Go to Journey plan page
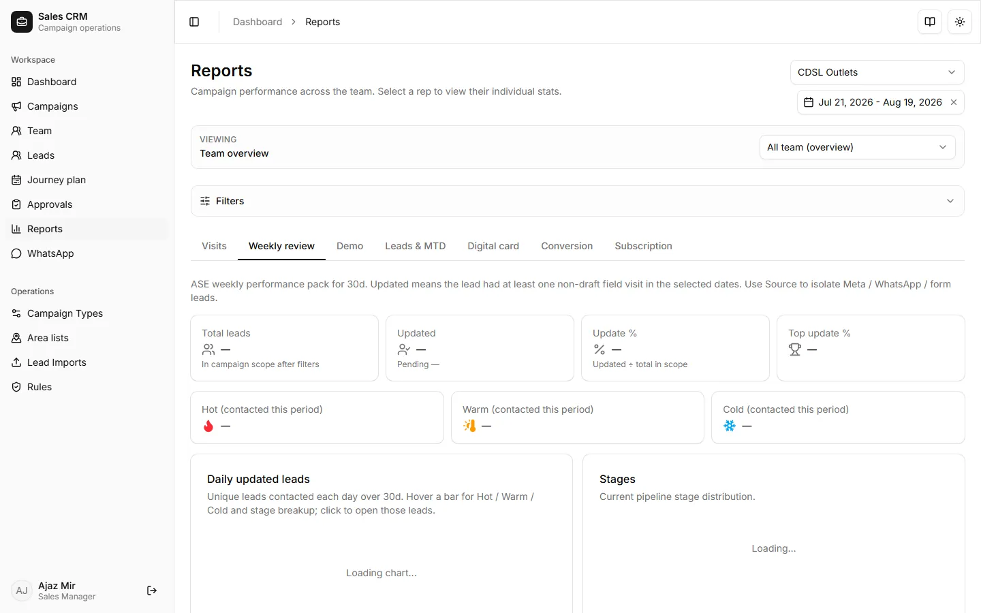This screenshot has width=981, height=613. (x=87, y=180)
